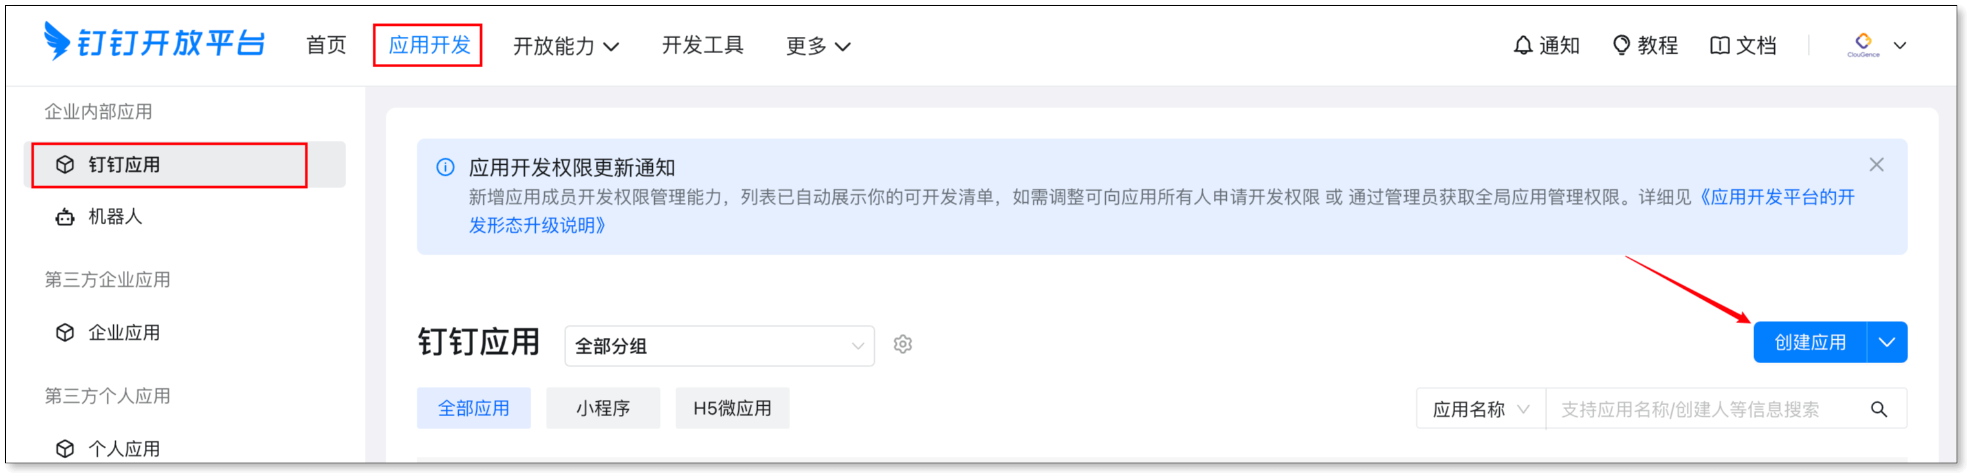
Task: Click the search magnifier icon
Action: [1878, 410]
